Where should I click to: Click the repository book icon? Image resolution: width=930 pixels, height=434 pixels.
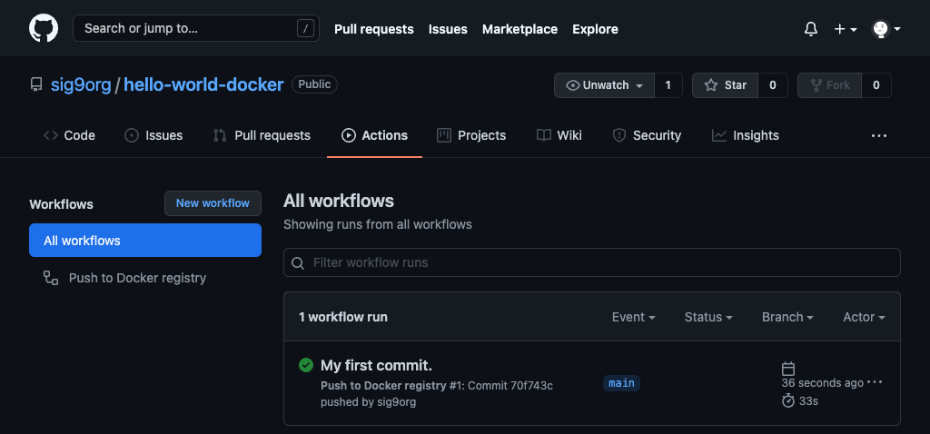click(x=36, y=84)
